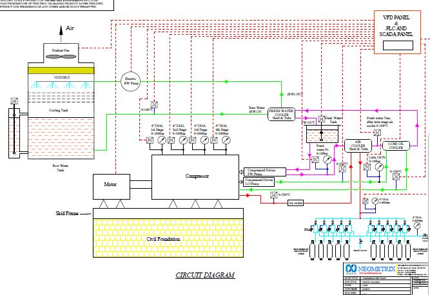Select the Raw Water (RW) IN label

point(257,109)
